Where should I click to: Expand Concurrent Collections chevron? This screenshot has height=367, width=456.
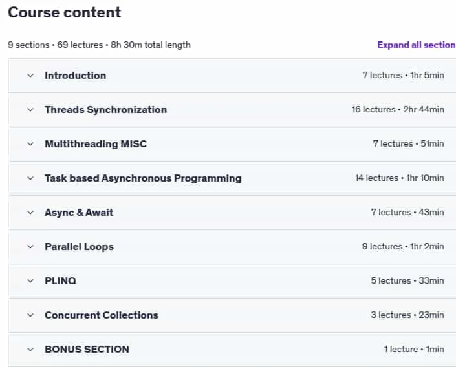pos(30,315)
